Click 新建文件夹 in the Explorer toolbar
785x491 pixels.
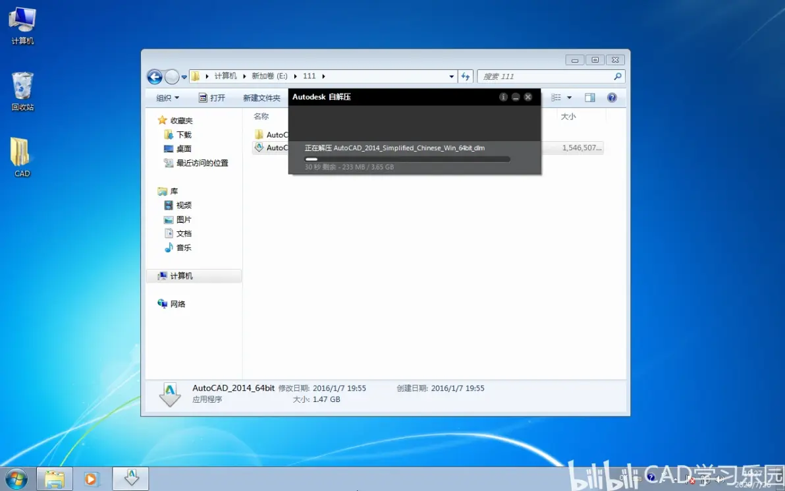[x=262, y=98]
